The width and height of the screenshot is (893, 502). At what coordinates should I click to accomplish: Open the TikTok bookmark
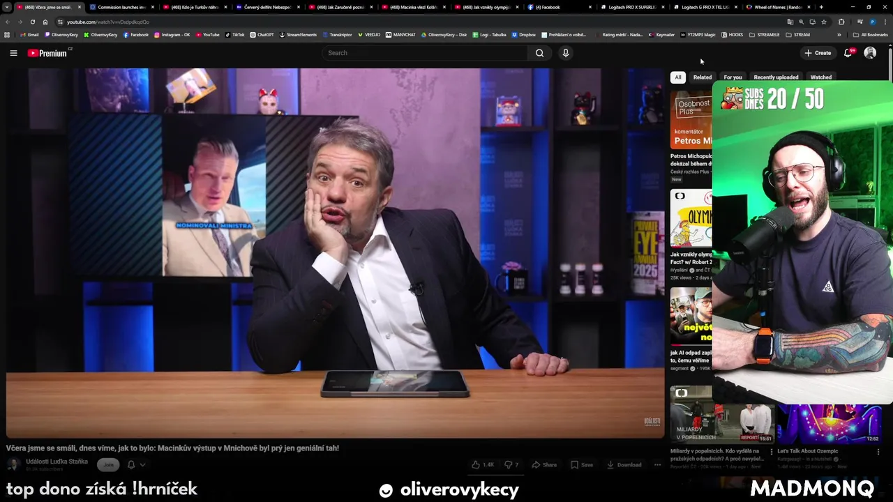[x=234, y=35]
